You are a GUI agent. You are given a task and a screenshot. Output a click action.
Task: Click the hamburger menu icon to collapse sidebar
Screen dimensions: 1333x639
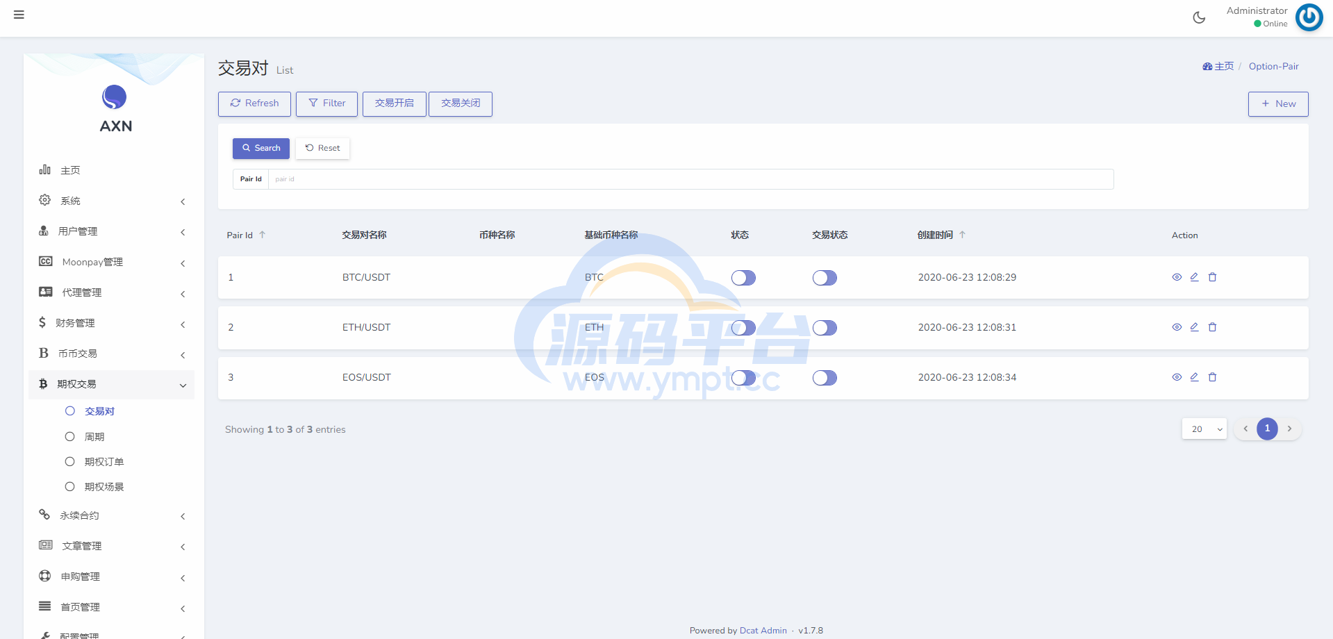coord(19,15)
